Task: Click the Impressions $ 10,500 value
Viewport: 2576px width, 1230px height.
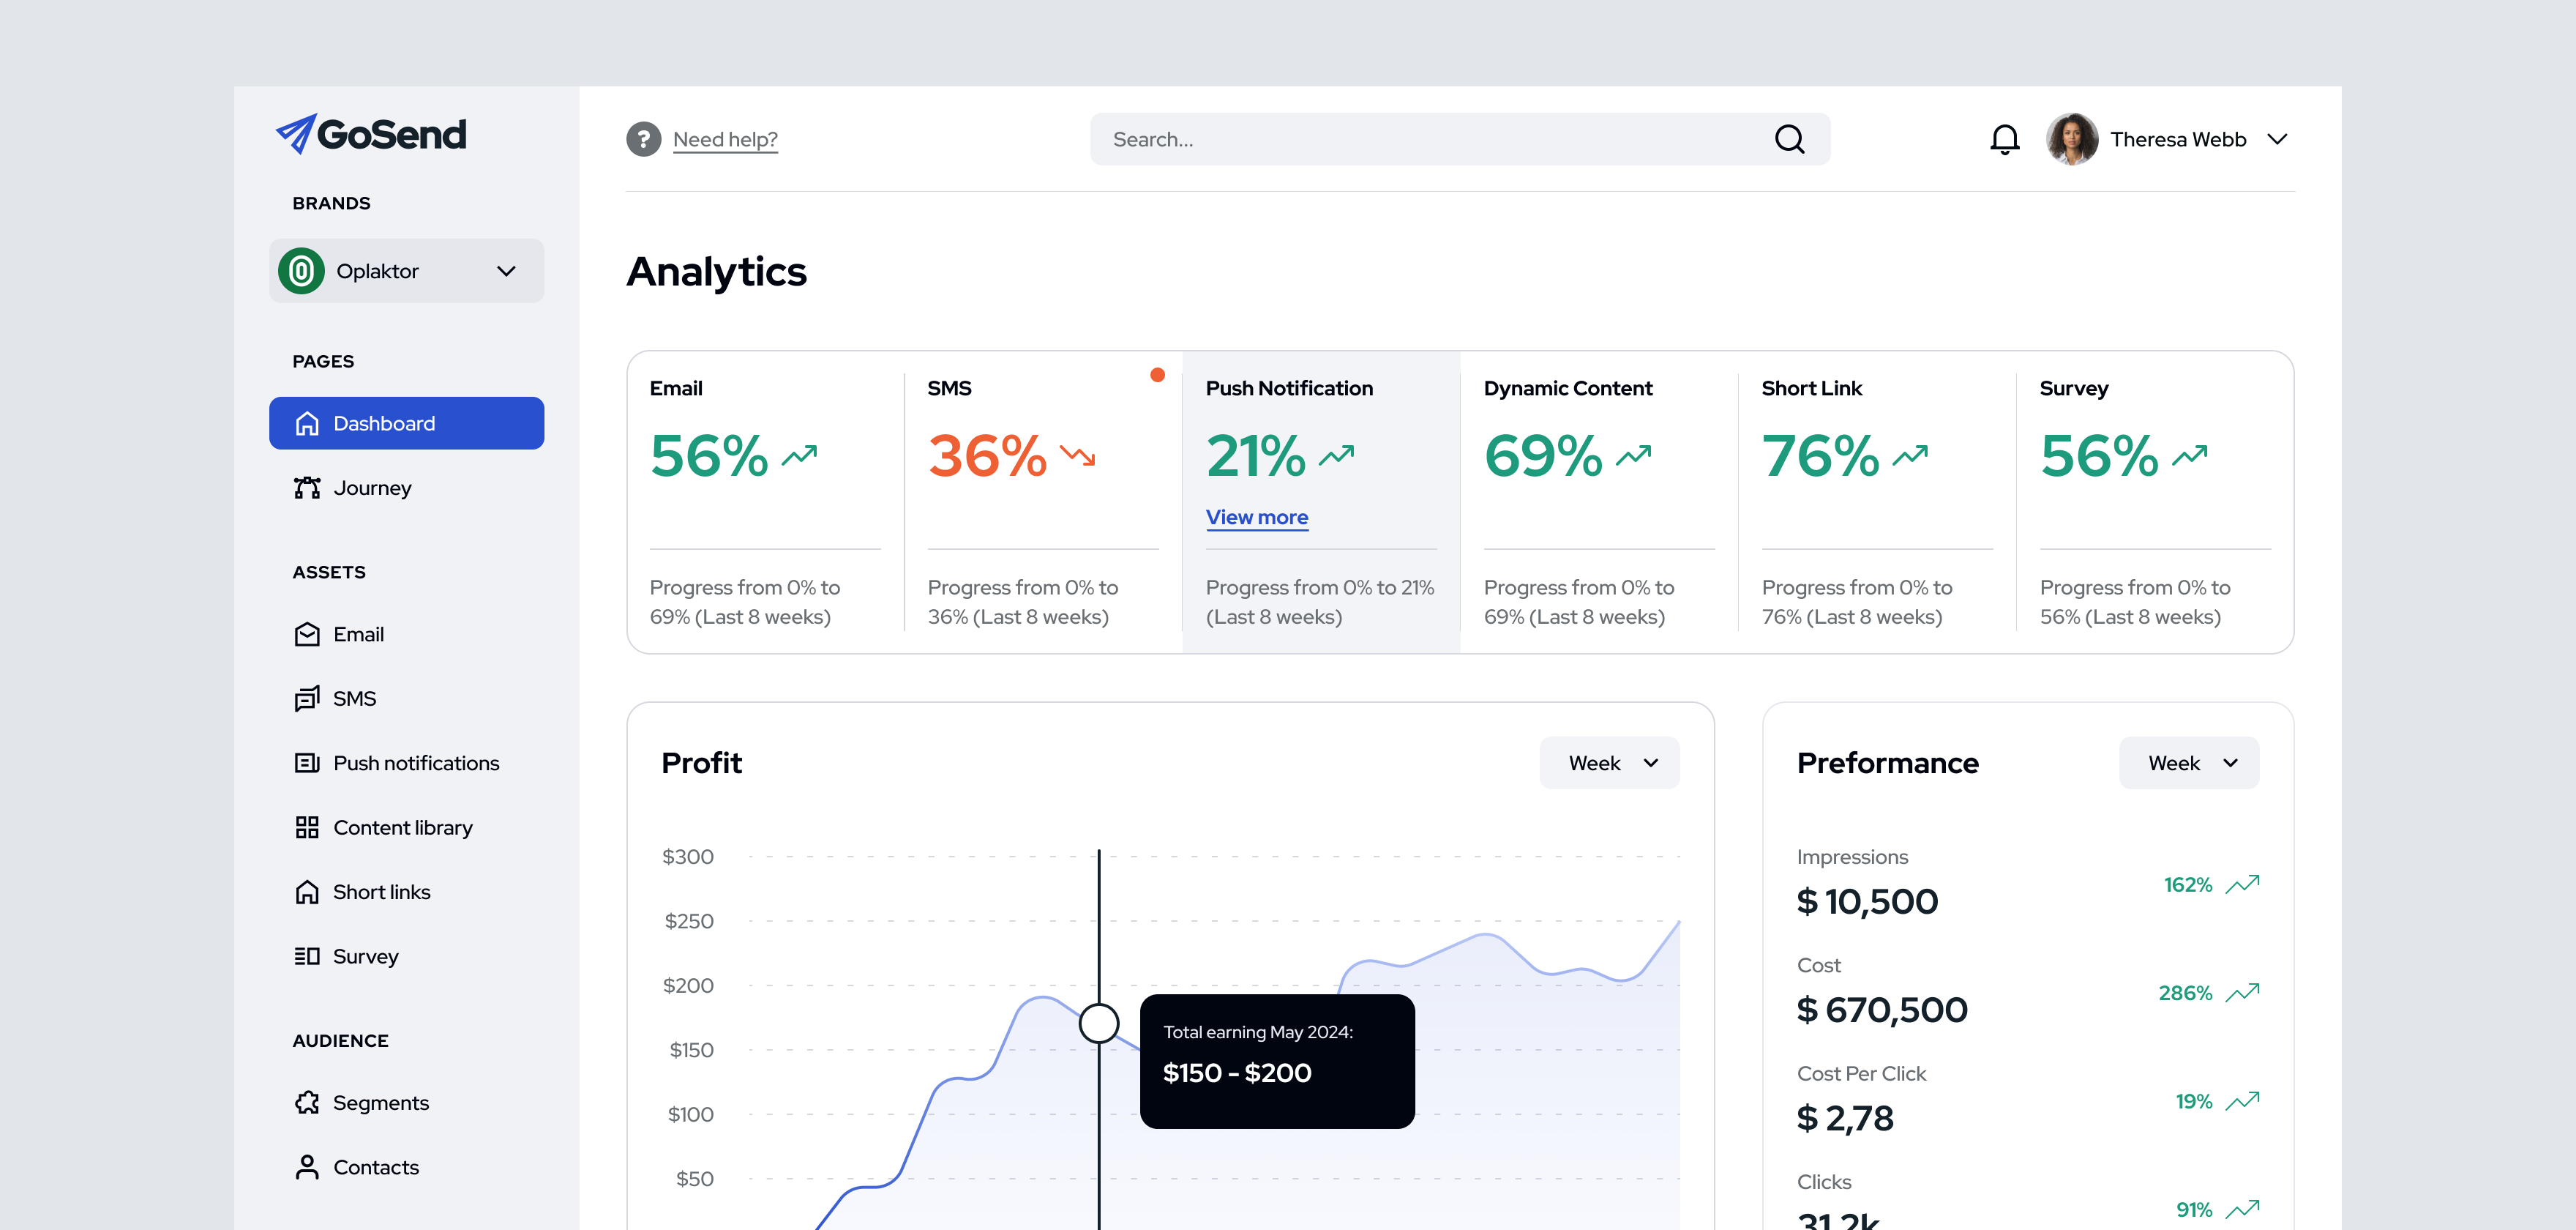Action: pos(1867,903)
